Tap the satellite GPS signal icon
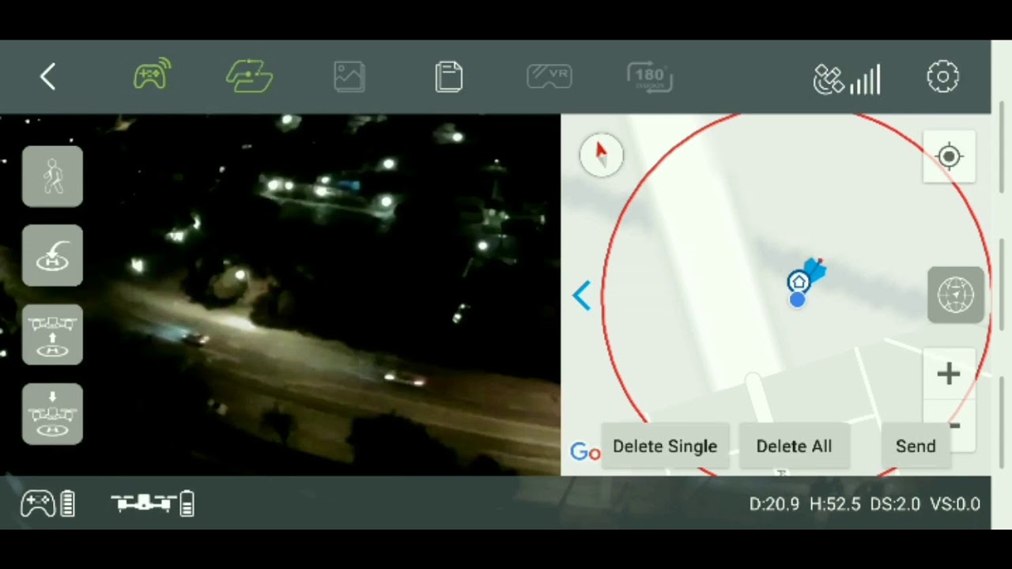This screenshot has height=569, width=1012. (847, 79)
